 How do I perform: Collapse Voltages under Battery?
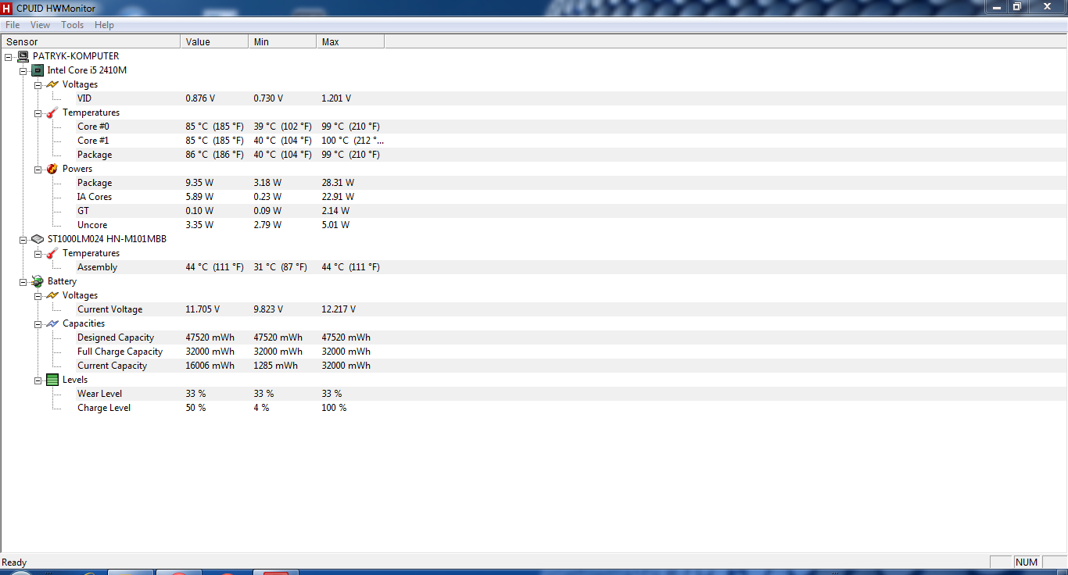[x=38, y=295]
